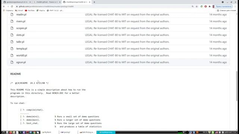Click the file icon beside talkr.pl
The image size is (239, 134).
tap(12, 42)
